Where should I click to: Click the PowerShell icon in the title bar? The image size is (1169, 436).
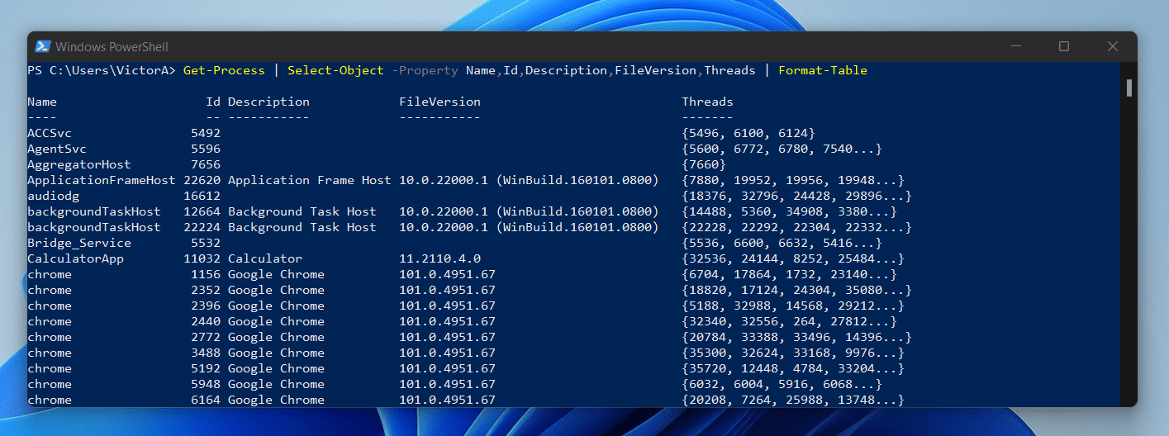pos(43,46)
